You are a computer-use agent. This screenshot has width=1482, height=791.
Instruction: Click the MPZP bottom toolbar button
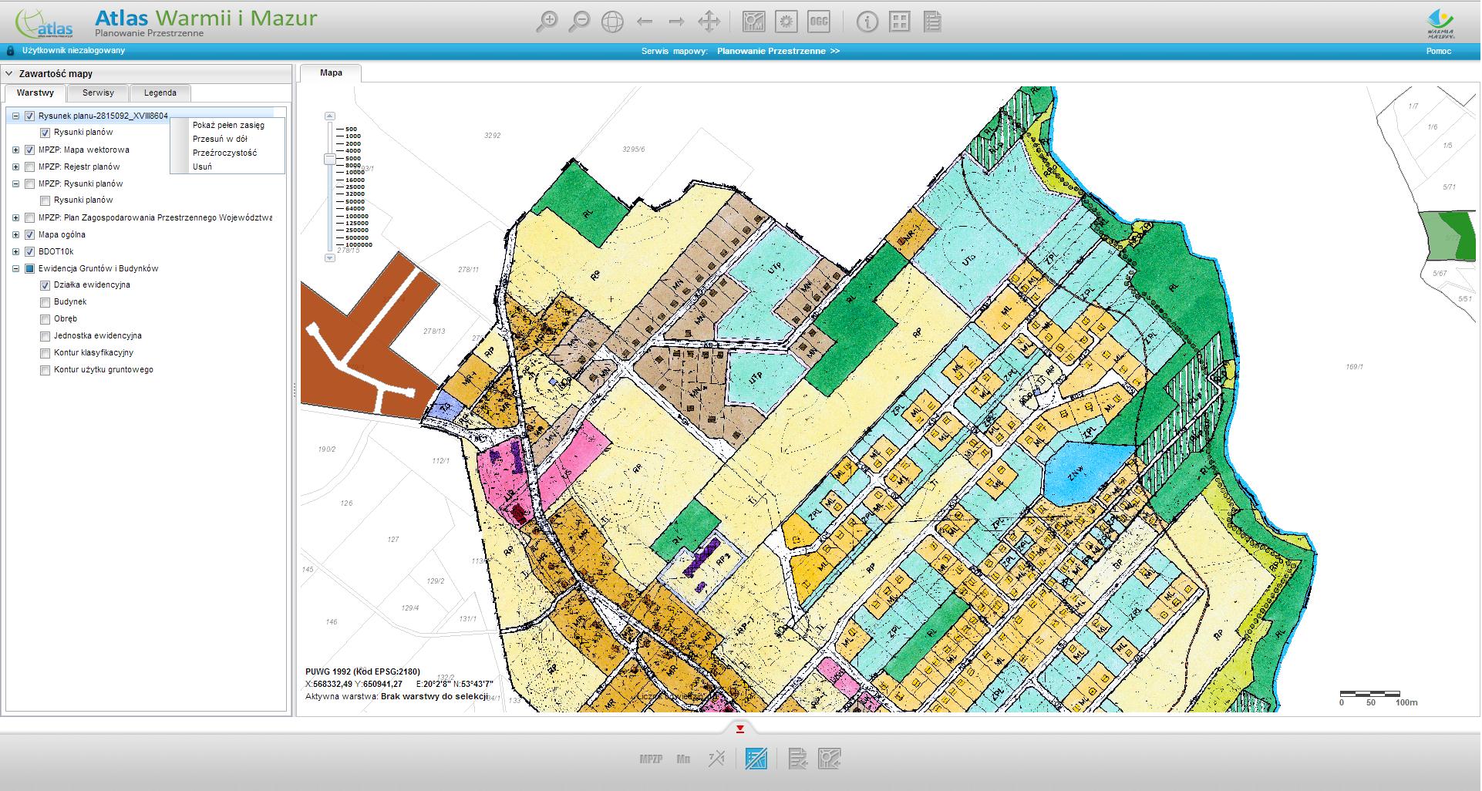point(651,759)
